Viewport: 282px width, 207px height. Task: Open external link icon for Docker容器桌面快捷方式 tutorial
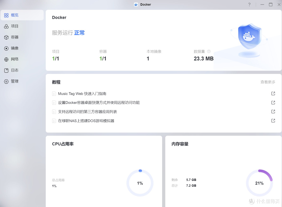point(273,103)
